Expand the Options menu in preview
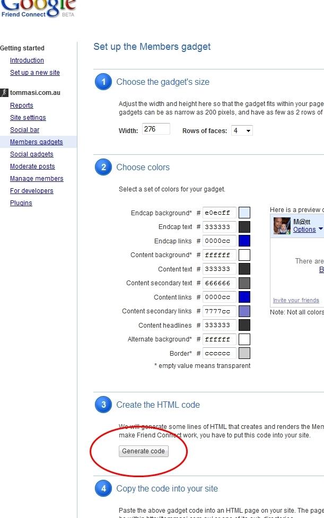The height and width of the screenshot is (518, 324). coord(308,230)
